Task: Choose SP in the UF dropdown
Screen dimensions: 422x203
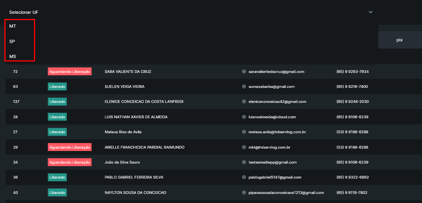Action: (12, 41)
